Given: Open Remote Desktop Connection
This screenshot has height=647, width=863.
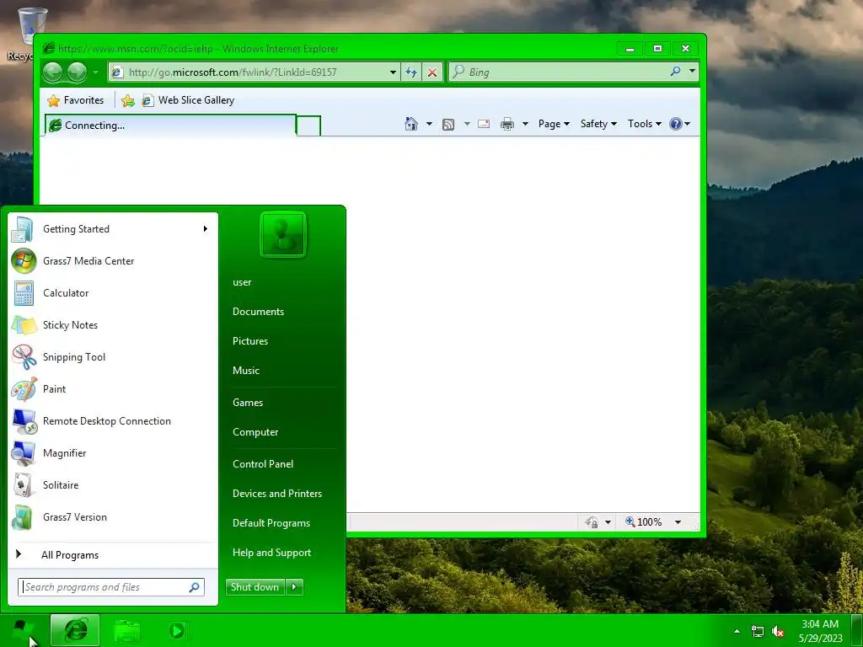Looking at the screenshot, I should click(x=113, y=421).
